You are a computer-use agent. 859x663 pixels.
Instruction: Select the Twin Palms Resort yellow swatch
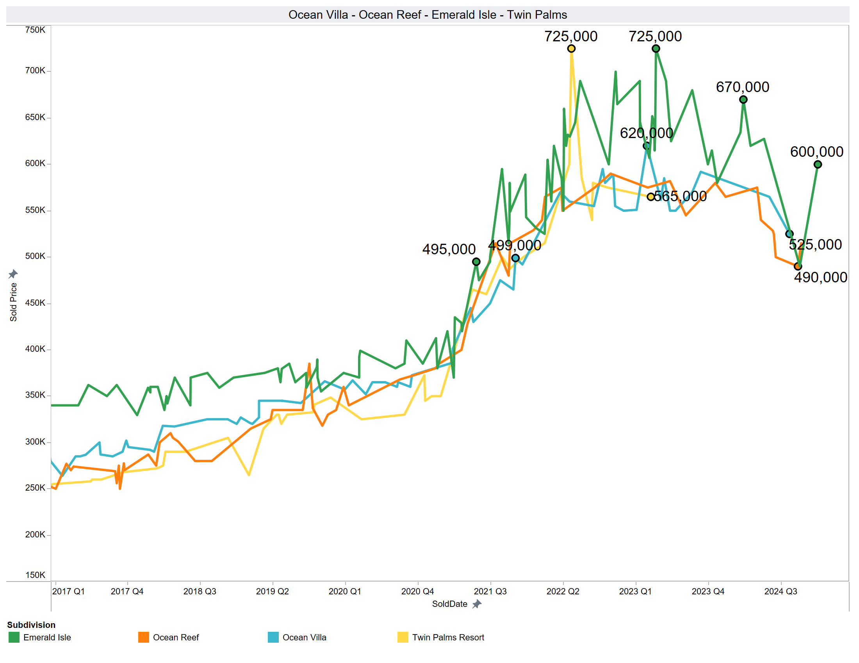[403, 638]
